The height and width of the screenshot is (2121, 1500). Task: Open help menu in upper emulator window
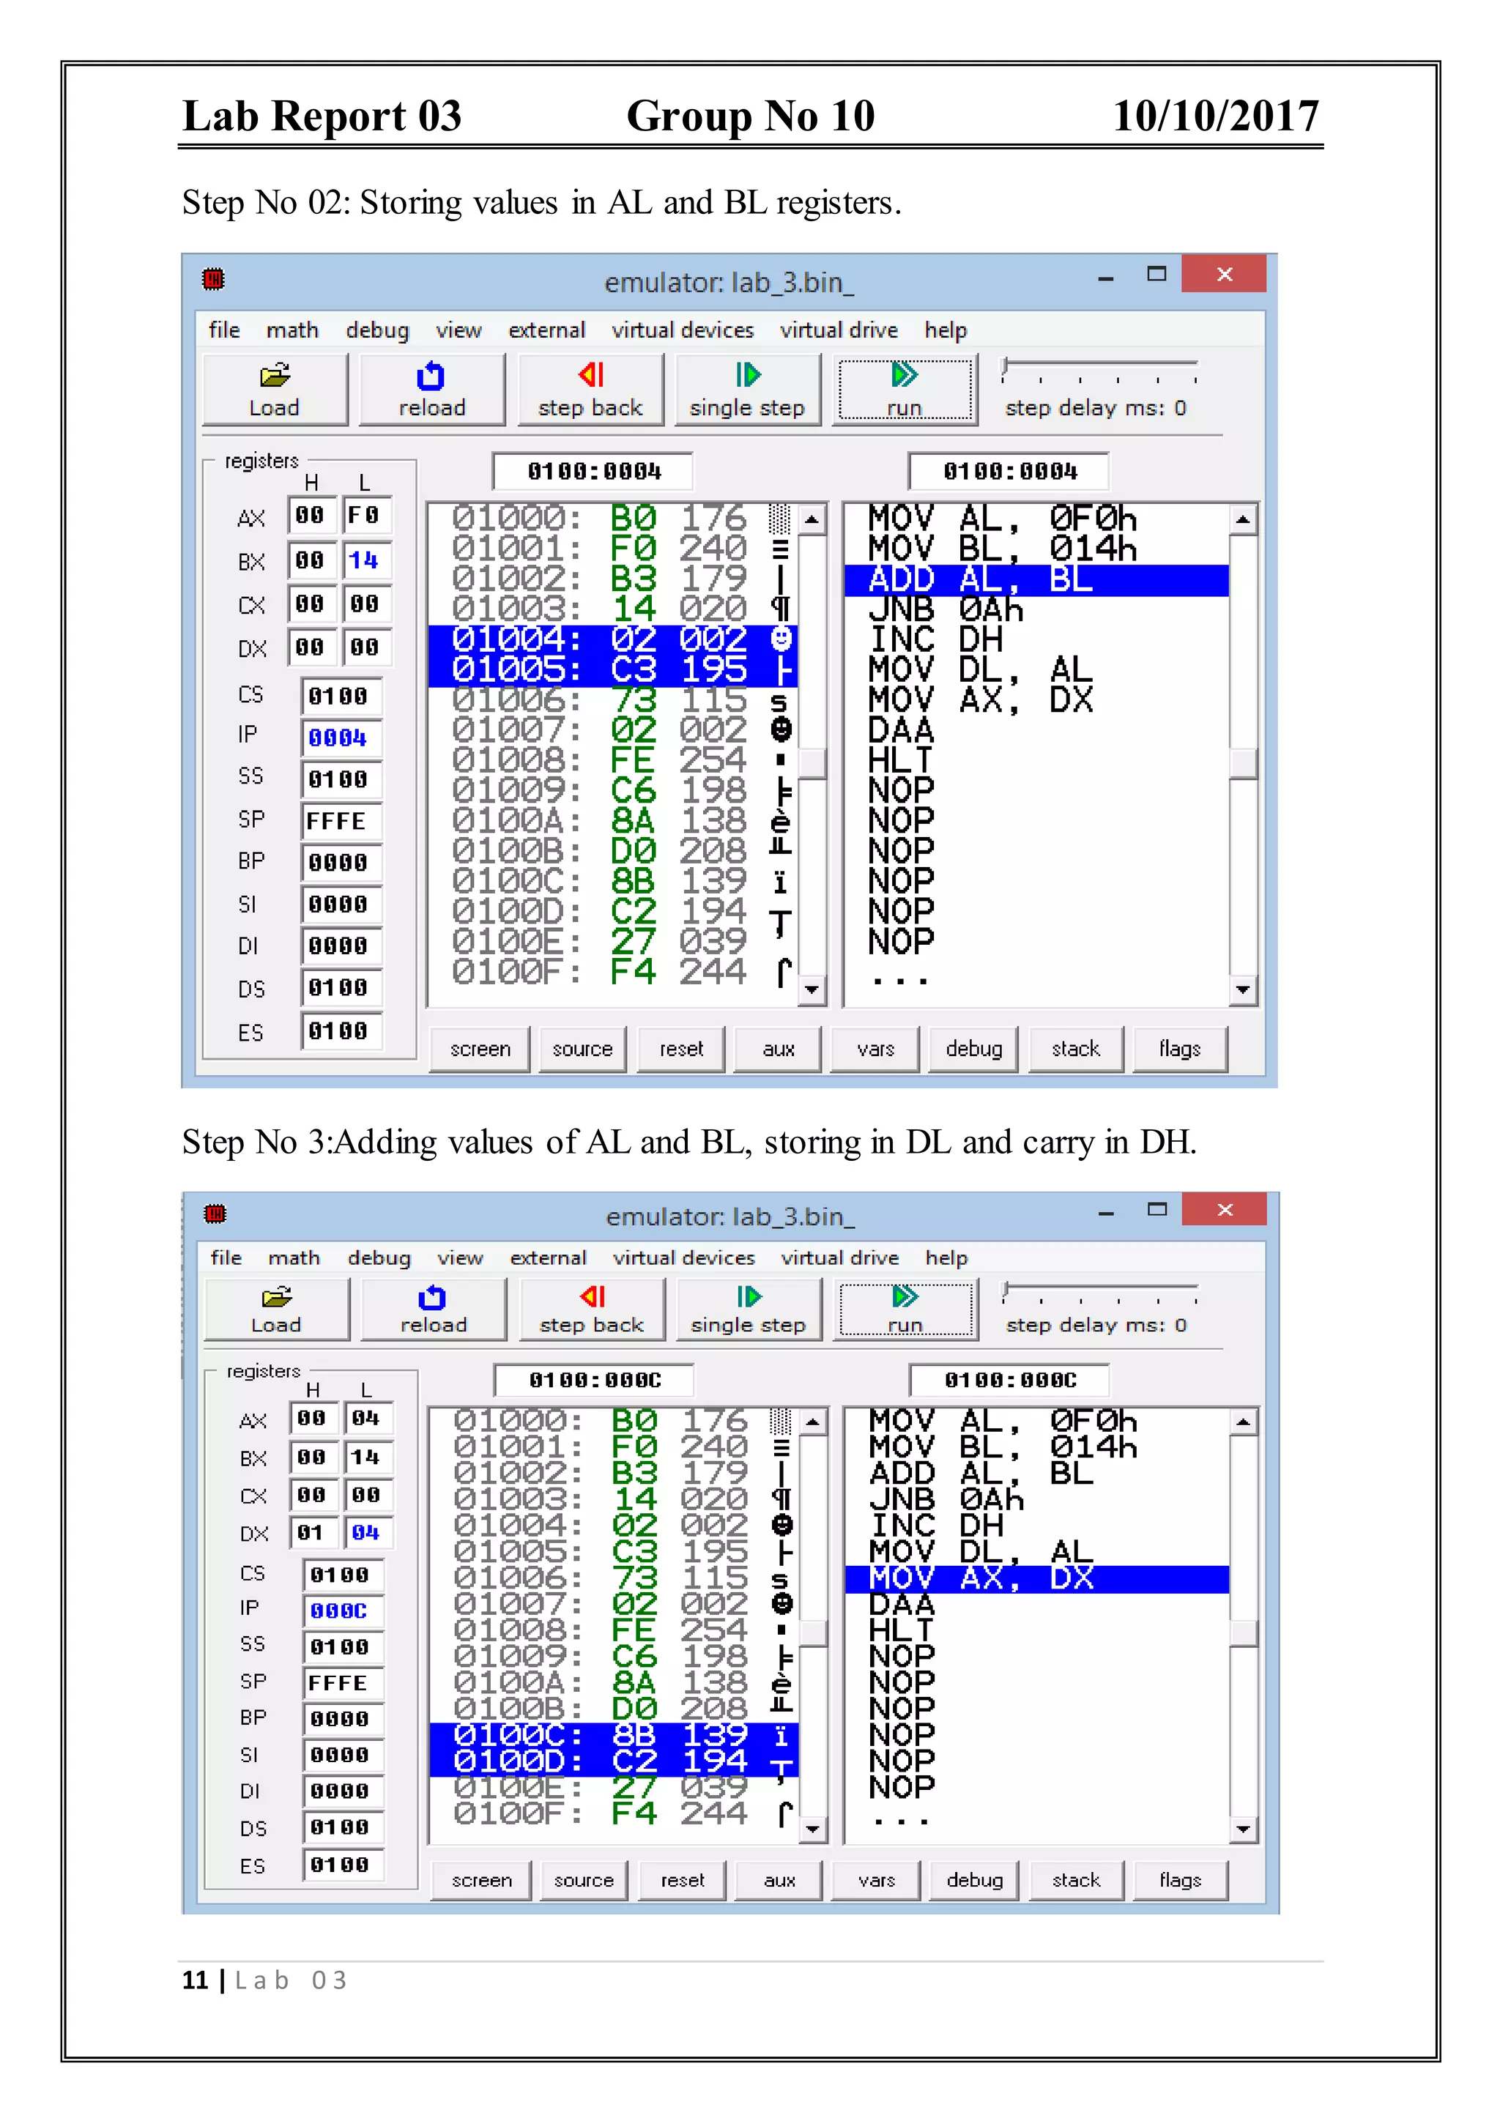[946, 330]
